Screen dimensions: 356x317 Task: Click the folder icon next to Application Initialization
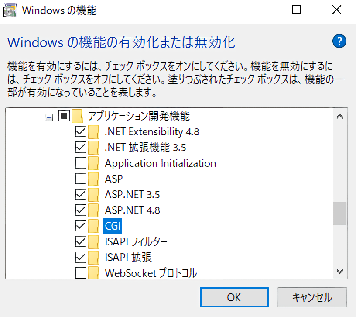coord(93,163)
